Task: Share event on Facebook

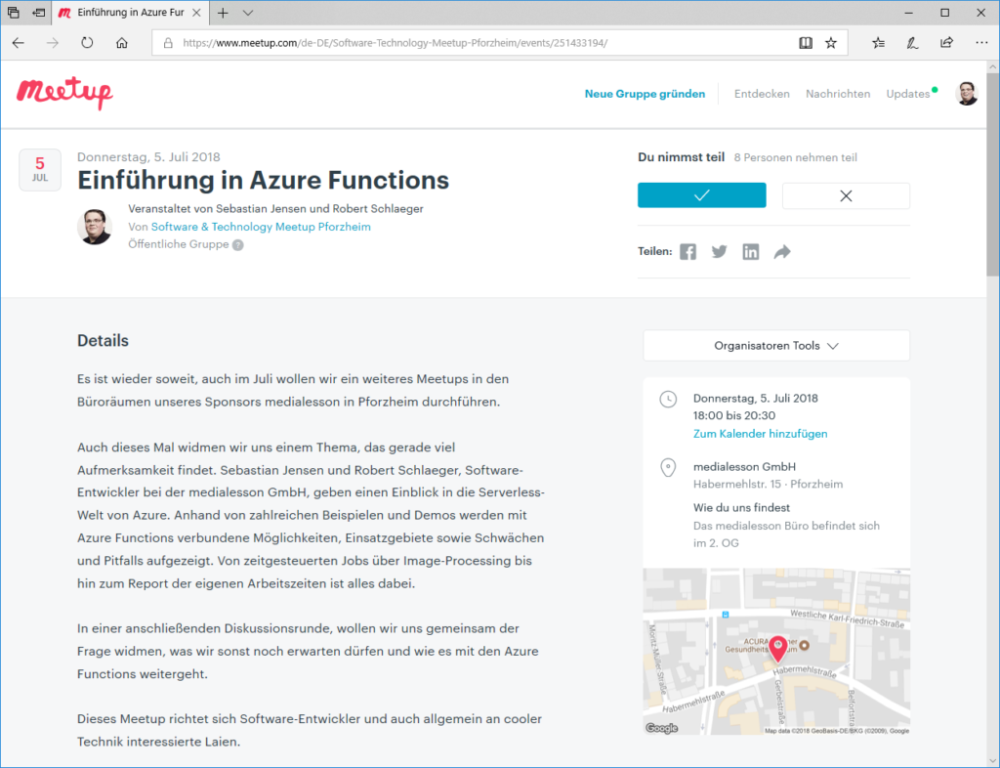Action: 688,252
